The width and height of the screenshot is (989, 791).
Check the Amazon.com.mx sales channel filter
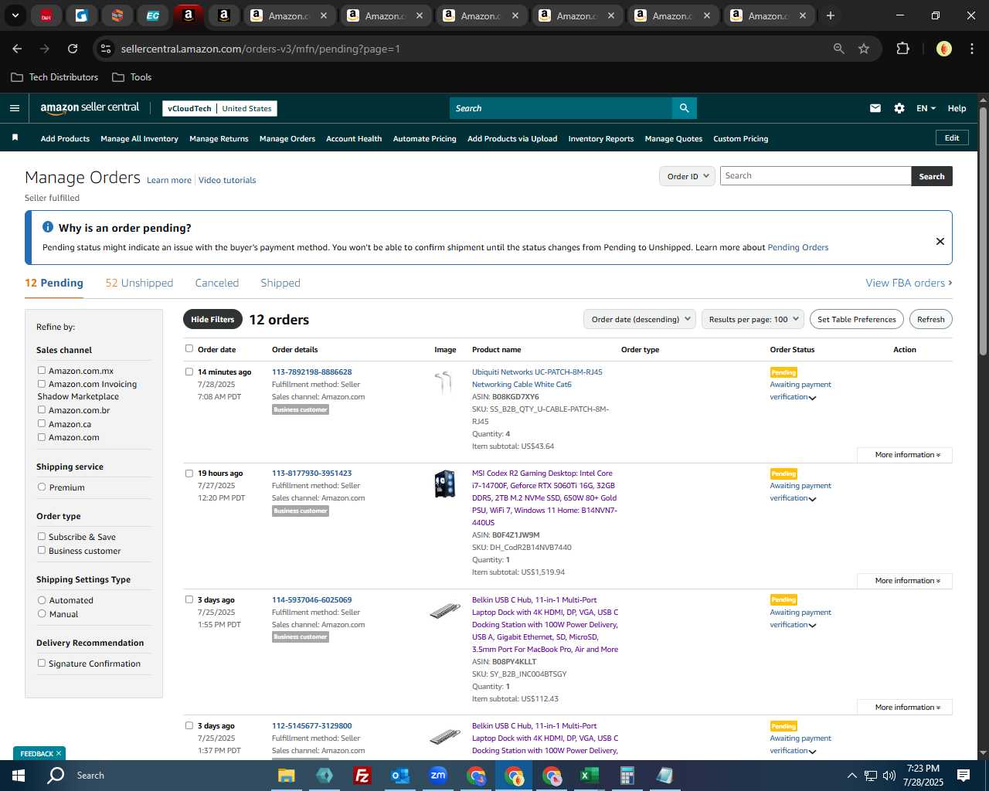click(x=42, y=370)
